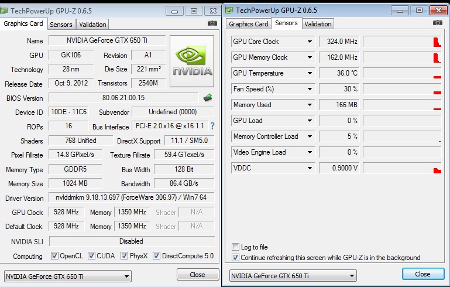Toggle the OpenCL checkbox
Viewport: 450px width, 287px height.
click(x=54, y=256)
